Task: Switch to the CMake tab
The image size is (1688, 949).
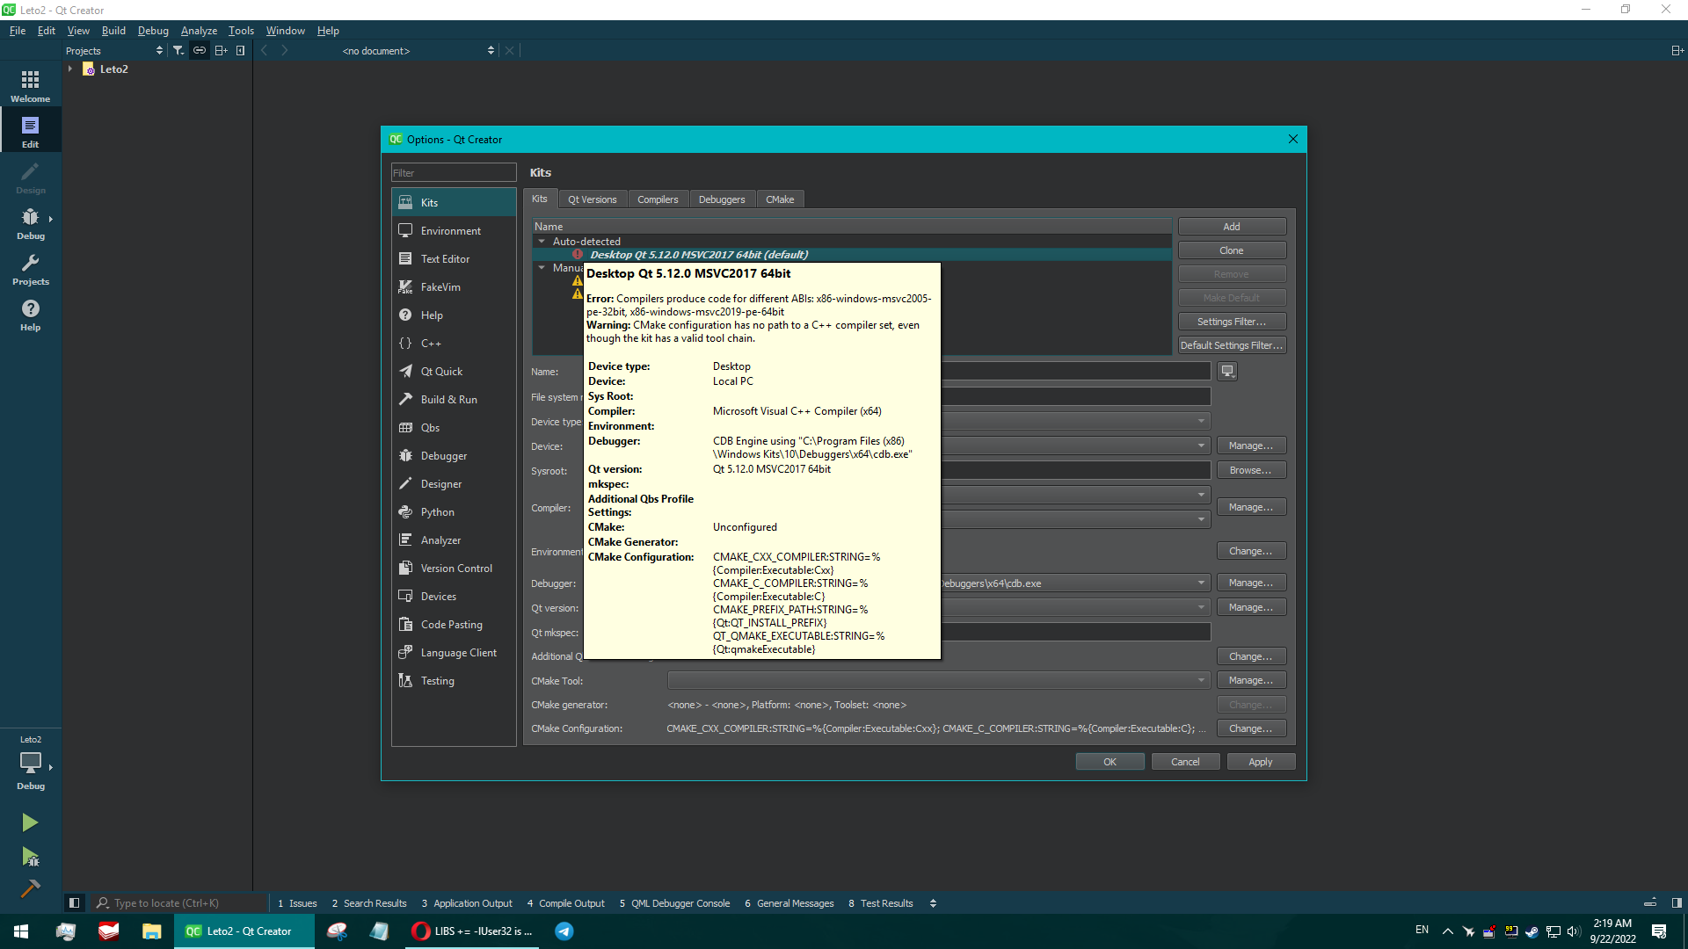Action: [x=780, y=199]
